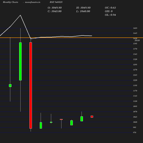Click the high value "H: 1049.80"
Screen dimensions: 143x143
pyautogui.click(x=83, y=8)
